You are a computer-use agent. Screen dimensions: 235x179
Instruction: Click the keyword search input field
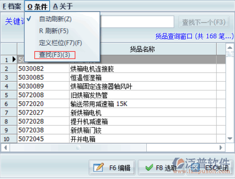137,22
